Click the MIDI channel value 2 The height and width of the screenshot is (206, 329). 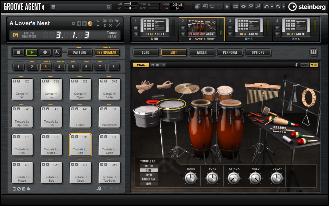click(105, 25)
